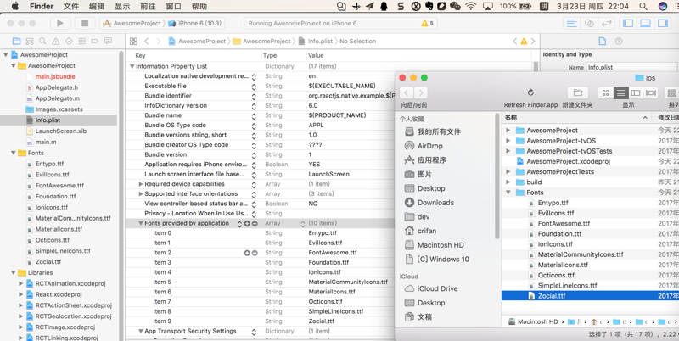Screen dimensions: 679x341
Task: Click the related items grid icon in jump bar
Action: [x=133, y=41]
